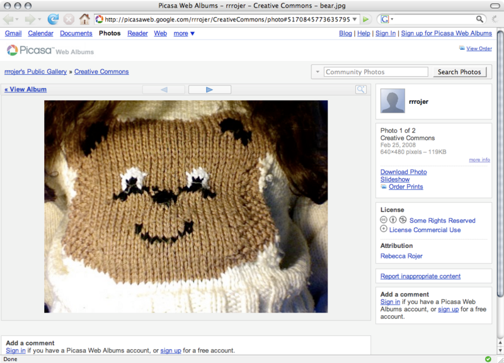Click the 'more info' link

coord(479,160)
